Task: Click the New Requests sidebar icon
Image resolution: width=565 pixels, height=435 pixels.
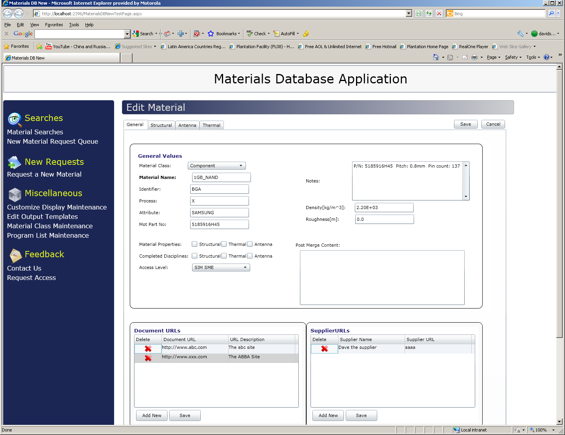Action: (x=15, y=162)
